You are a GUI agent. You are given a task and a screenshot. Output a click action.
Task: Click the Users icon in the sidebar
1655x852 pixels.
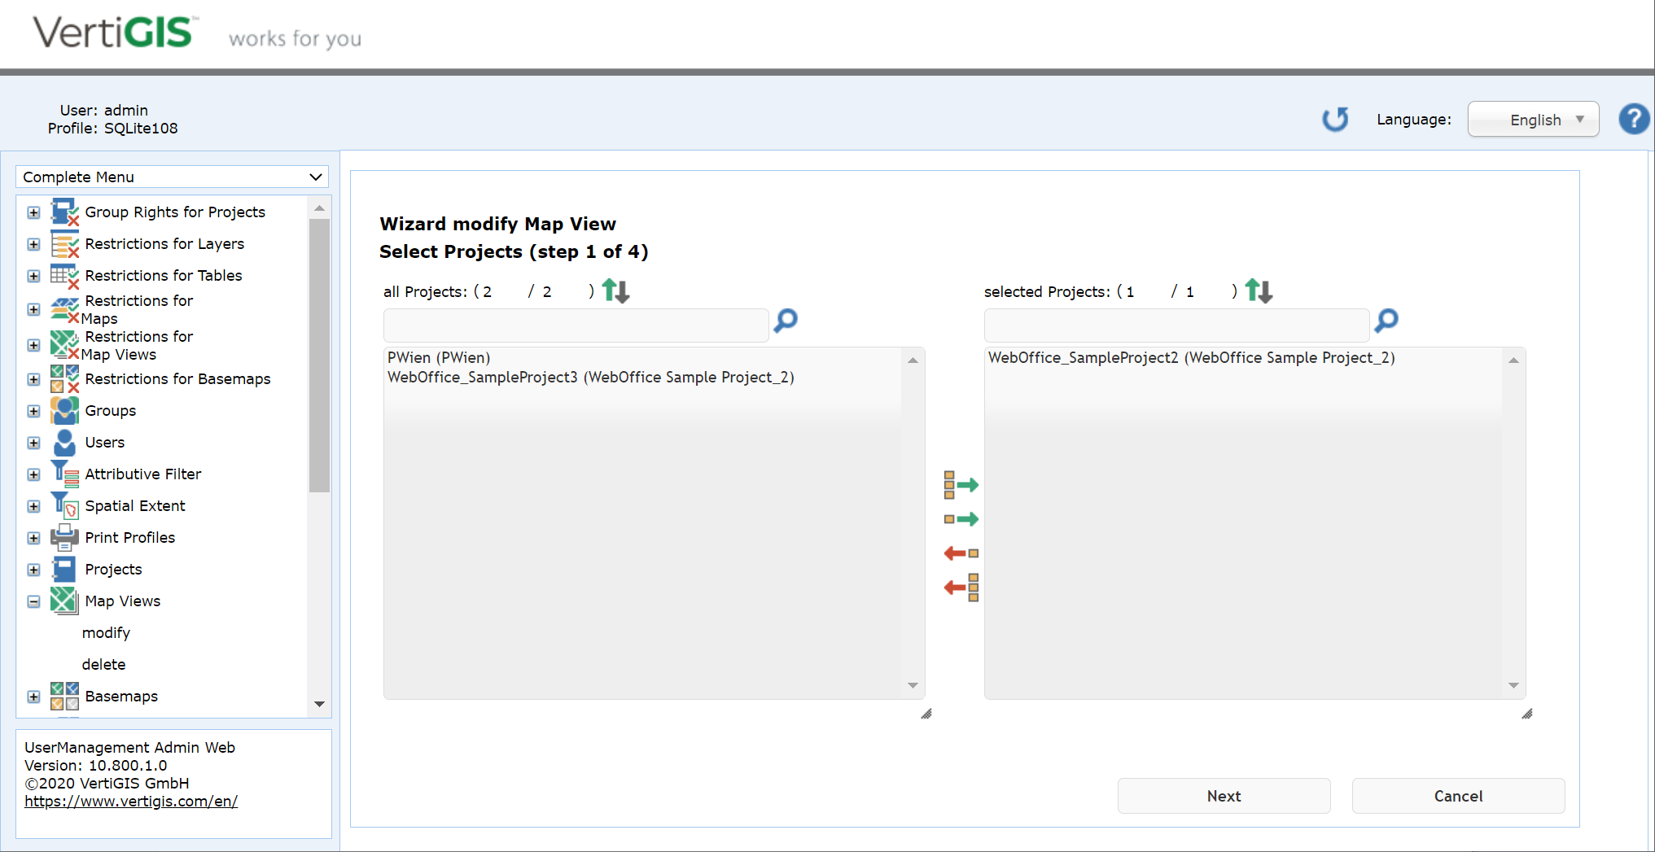click(x=63, y=443)
